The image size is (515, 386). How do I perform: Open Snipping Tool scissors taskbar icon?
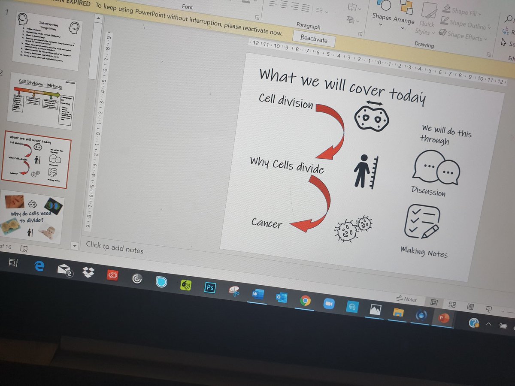click(234, 291)
